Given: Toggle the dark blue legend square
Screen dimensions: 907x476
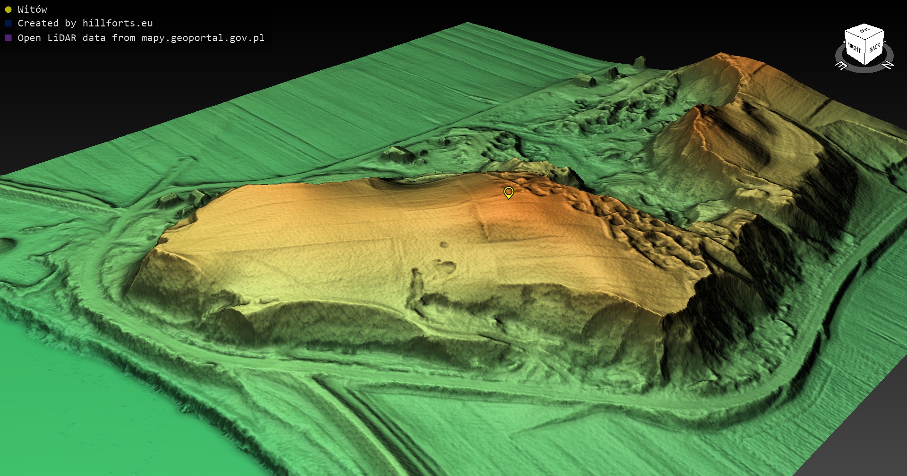Looking at the screenshot, I should (x=8, y=23).
